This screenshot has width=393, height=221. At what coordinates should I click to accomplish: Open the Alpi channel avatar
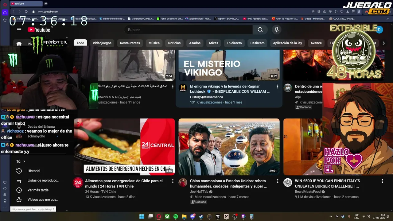pyautogui.click(x=288, y=88)
